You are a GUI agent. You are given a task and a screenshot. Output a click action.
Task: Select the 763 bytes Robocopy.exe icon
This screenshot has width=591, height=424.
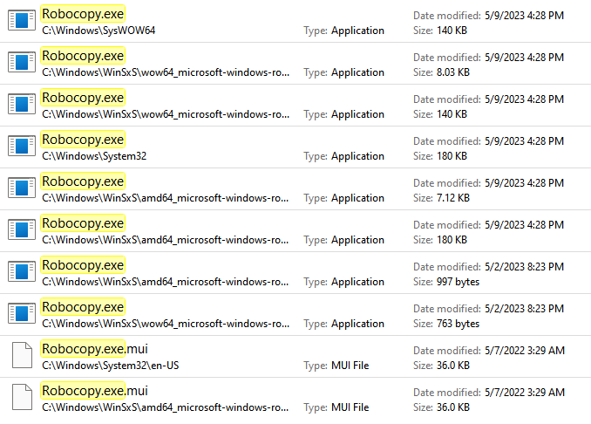(22, 313)
